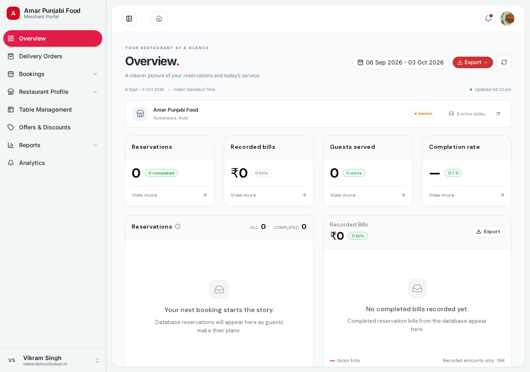Viewport: 530px width, 372px height.
Task: Click the store icon for Amar Punjabi Food
Action: [x=140, y=114]
